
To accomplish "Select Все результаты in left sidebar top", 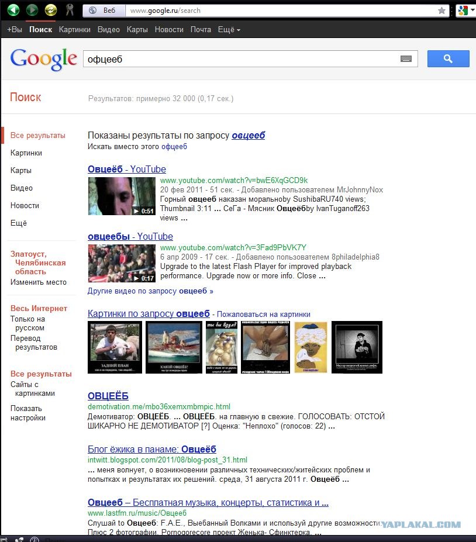I will (x=37, y=135).
